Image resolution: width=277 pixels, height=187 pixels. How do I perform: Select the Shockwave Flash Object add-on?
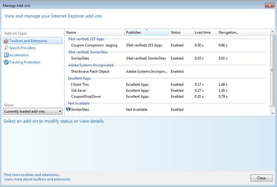(x=90, y=71)
